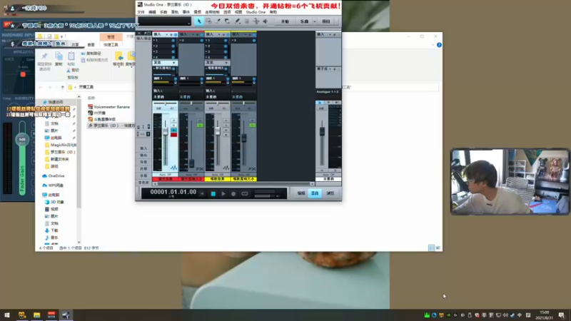Open the input selector on first channel
This screenshot has height=321, width=571.
point(165,91)
